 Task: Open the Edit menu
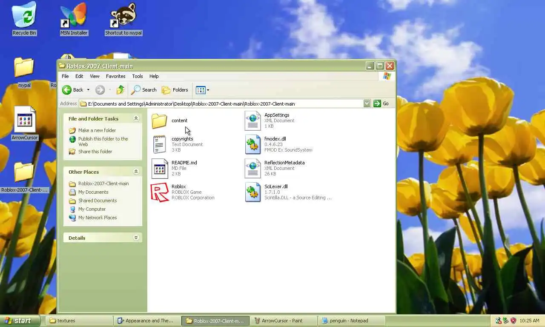click(79, 76)
